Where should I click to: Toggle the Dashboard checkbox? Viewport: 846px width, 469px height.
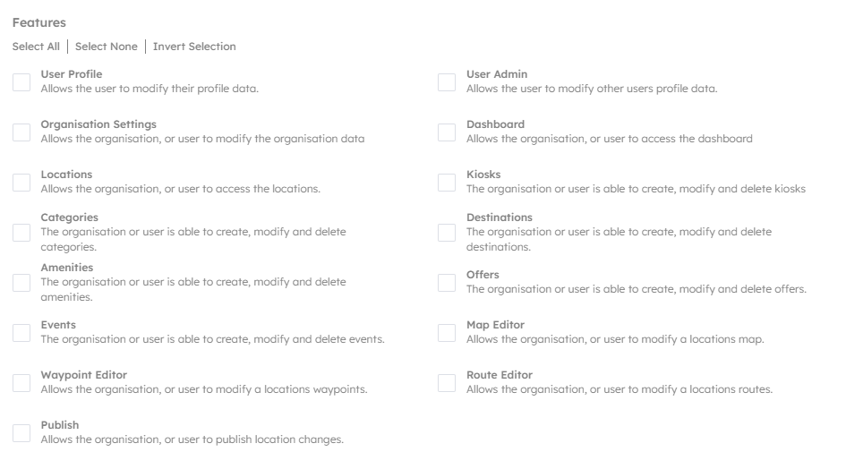tap(447, 132)
